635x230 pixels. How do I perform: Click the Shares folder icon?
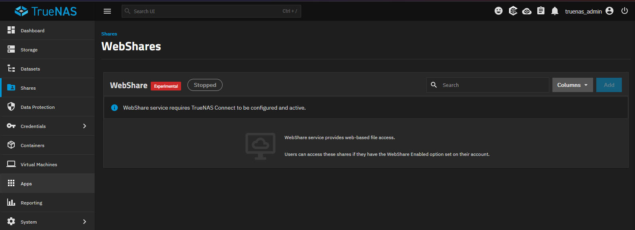(x=11, y=88)
